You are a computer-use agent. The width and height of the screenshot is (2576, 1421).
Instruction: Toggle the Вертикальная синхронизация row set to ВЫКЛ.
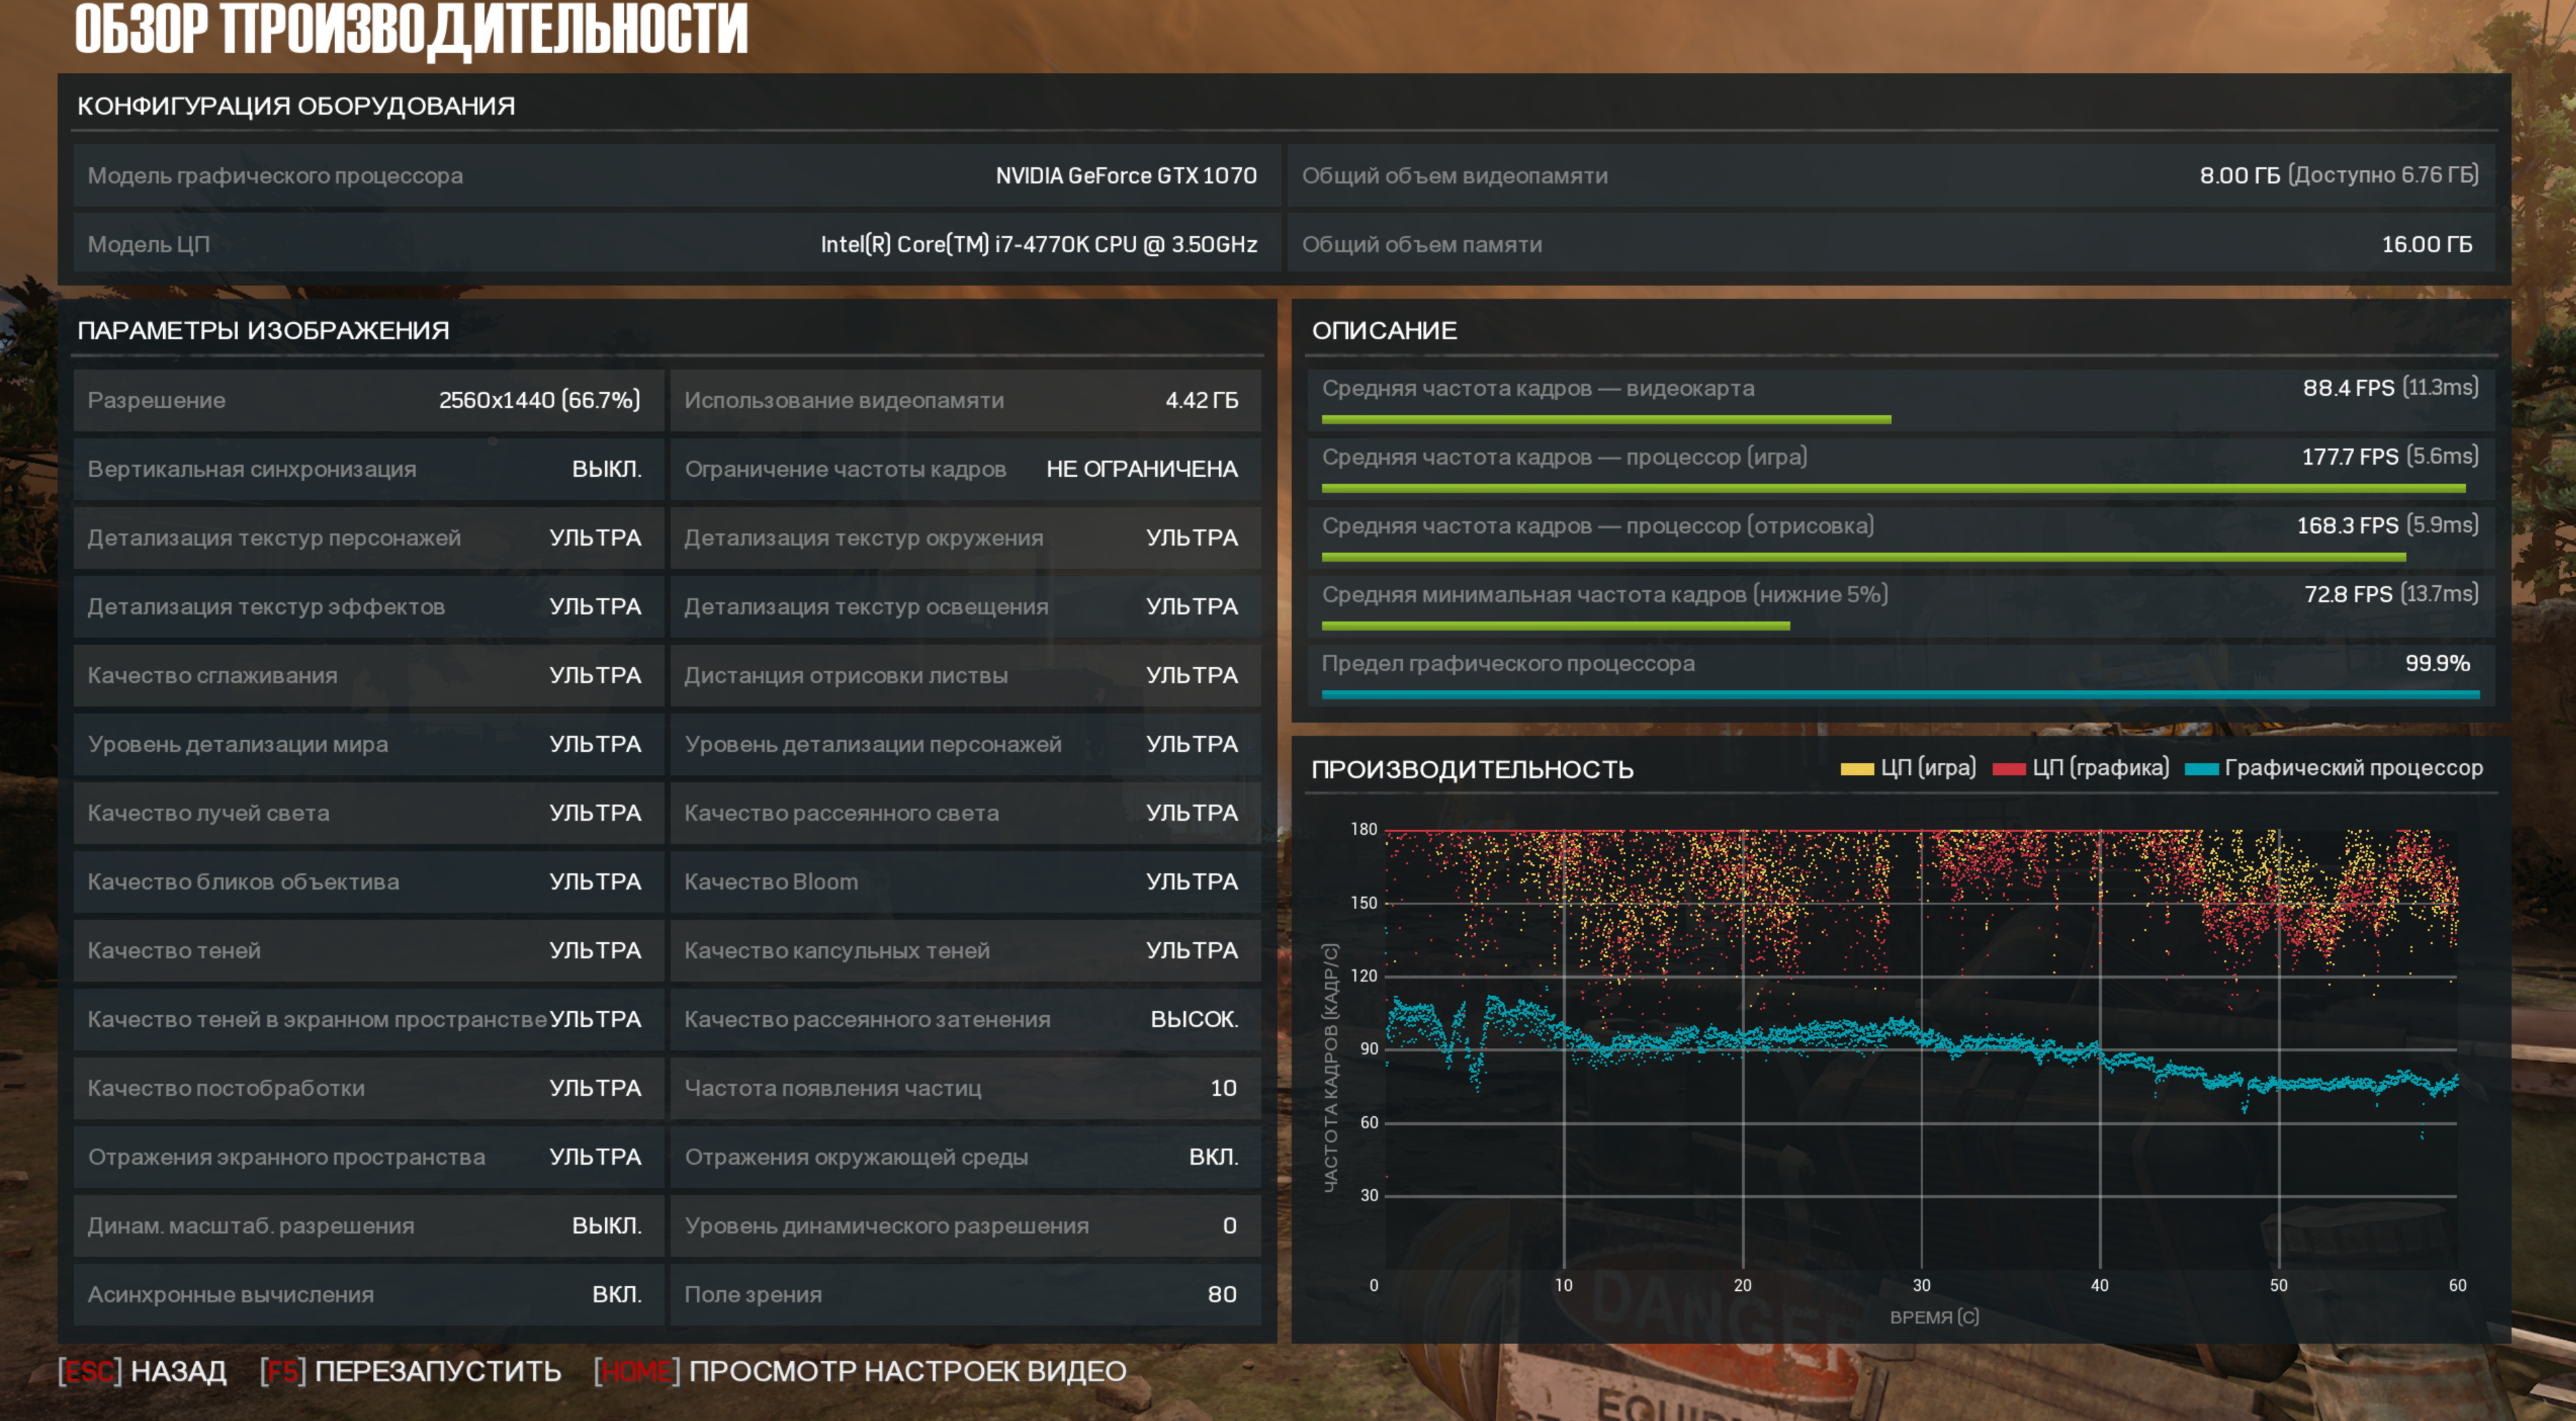click(x=367, y=469)
